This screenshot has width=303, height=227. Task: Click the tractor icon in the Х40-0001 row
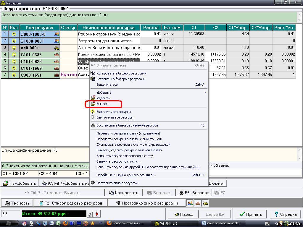[x=57, y=48]
